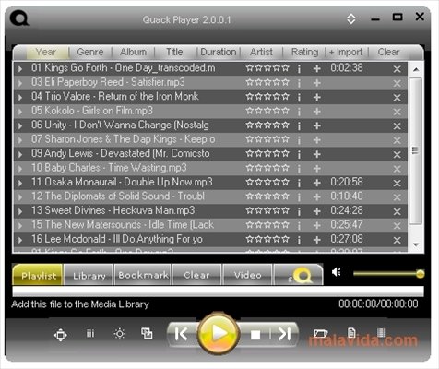Open the Bookmark tab
Viewport: 439px width, 369px height.
point(143,275)
